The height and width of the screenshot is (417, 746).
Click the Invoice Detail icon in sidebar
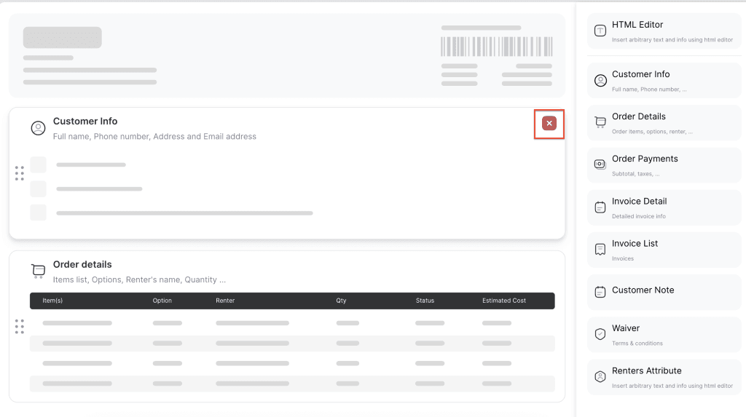click(600, 207)
